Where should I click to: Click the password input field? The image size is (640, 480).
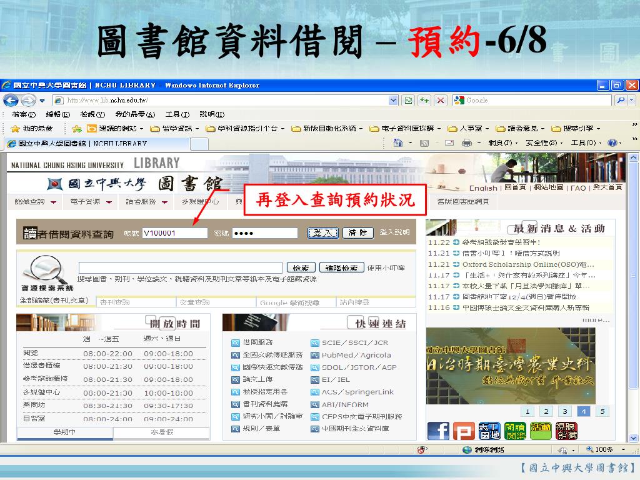pyautogui.click(x=265, y=233)
